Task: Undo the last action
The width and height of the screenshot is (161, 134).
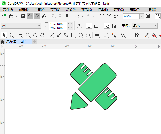Action: [x=77, y=16]
